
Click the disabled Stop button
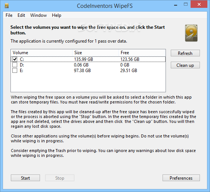pos(60,178)
